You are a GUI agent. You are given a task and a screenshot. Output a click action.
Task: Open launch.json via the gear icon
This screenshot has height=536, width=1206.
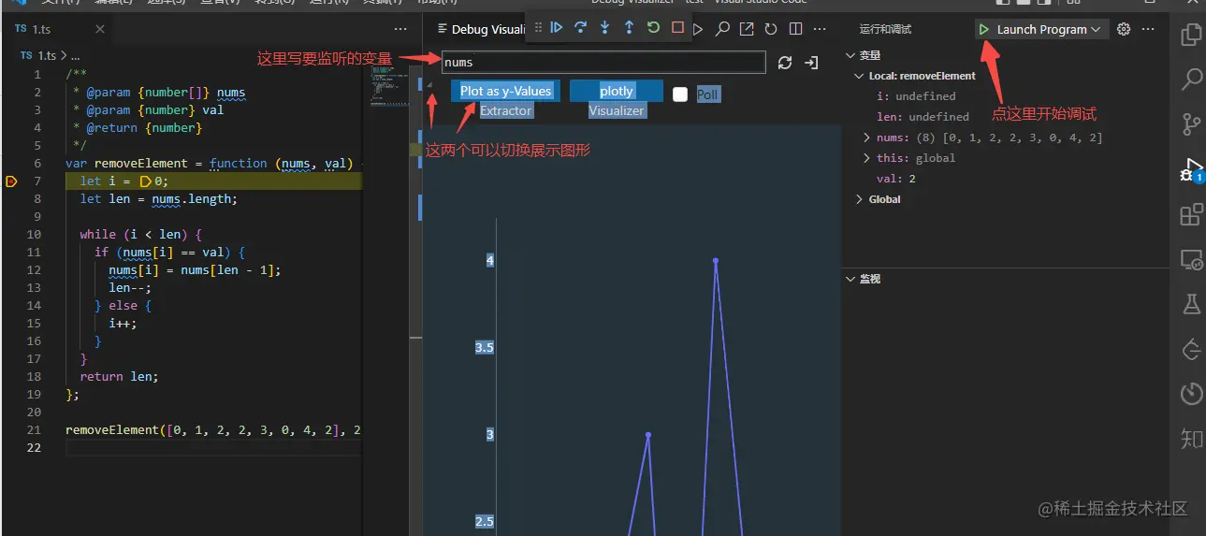click(1125, 29)
